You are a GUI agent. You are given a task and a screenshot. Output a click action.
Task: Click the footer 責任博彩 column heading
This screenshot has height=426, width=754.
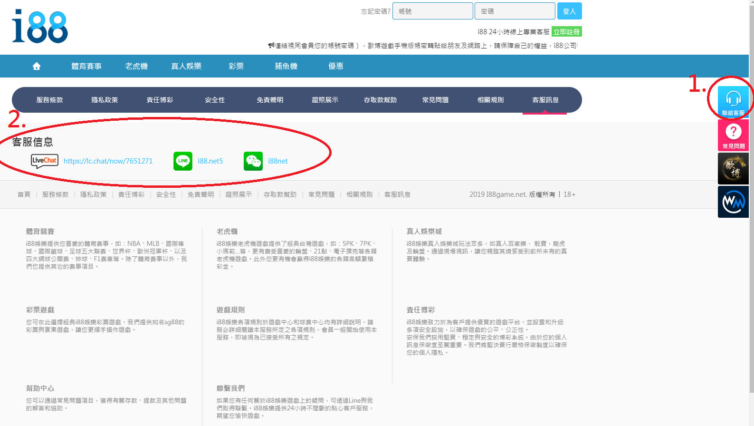pyautogui.click(x=421, y=310)
